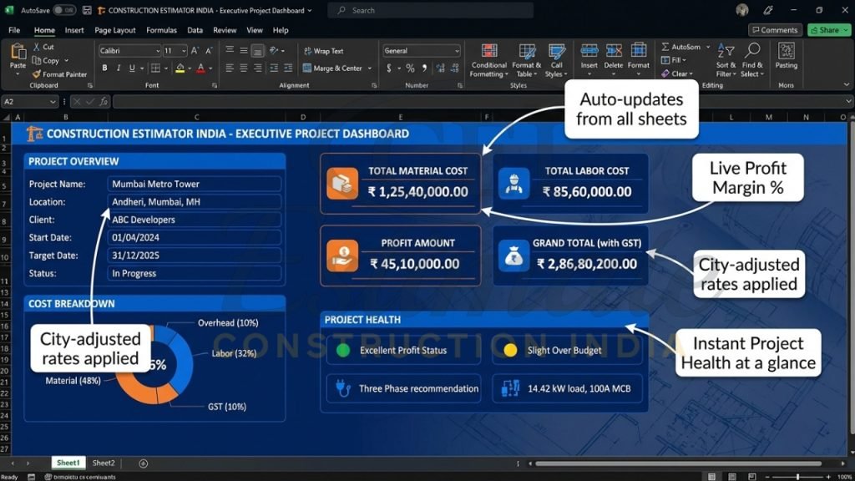Collapse the ribbon chevron
Viewport: 855px width, 481px height.
tap(847, 84)
